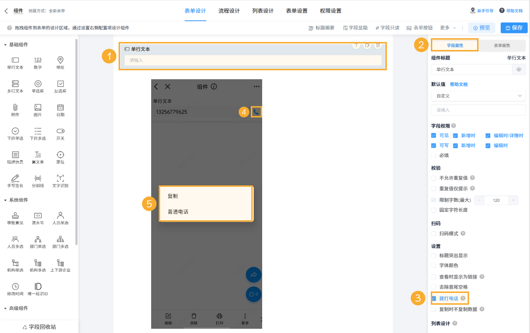Switch to 流程设计 tab
Viewport: 530px width, 333px height.
[229, 11]
